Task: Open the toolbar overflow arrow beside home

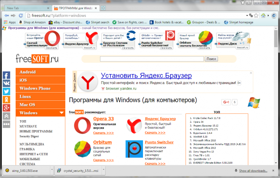Action: point(268,16)
